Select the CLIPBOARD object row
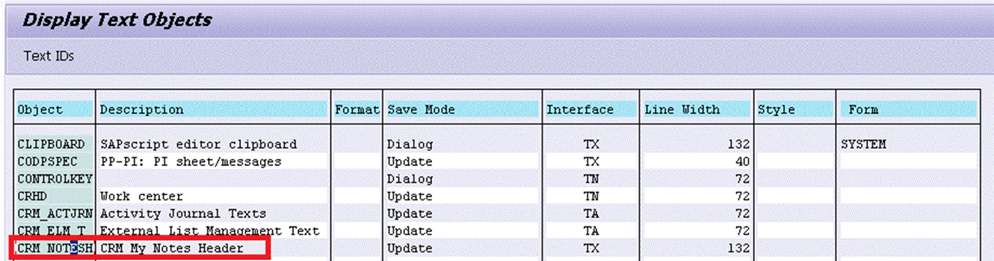This screenshot has height=261, width=994. [x=497, y=144]
